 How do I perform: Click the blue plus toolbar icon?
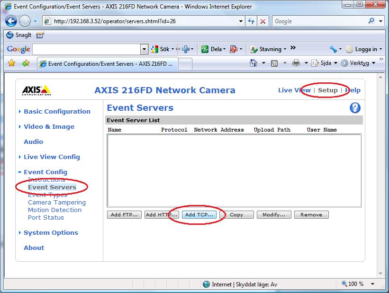click(x=186, y=49)
